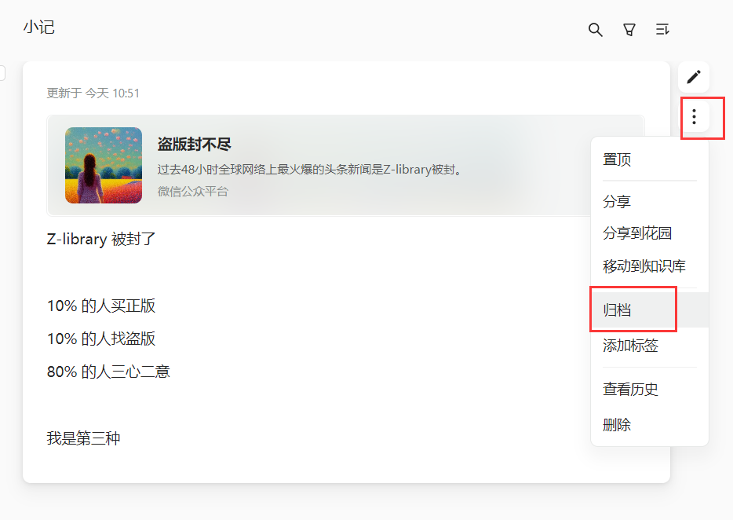Click the 微信公众平台 source label
Viewport: 733px width, 520px height.
(x=192, y=192)
